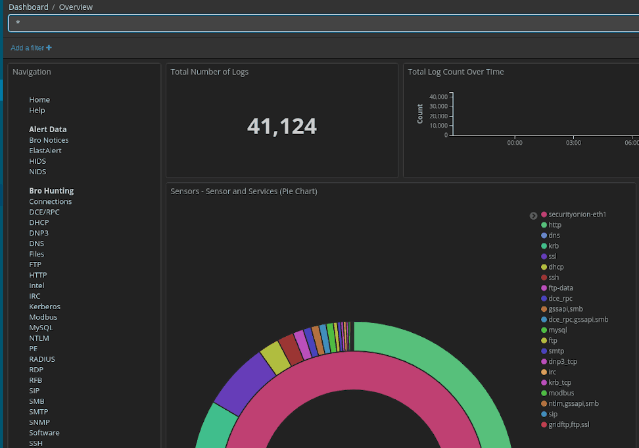Viewport: 639px width, 448px height.
Task: Open the NTLM hunting link
Action: (39, 338)
